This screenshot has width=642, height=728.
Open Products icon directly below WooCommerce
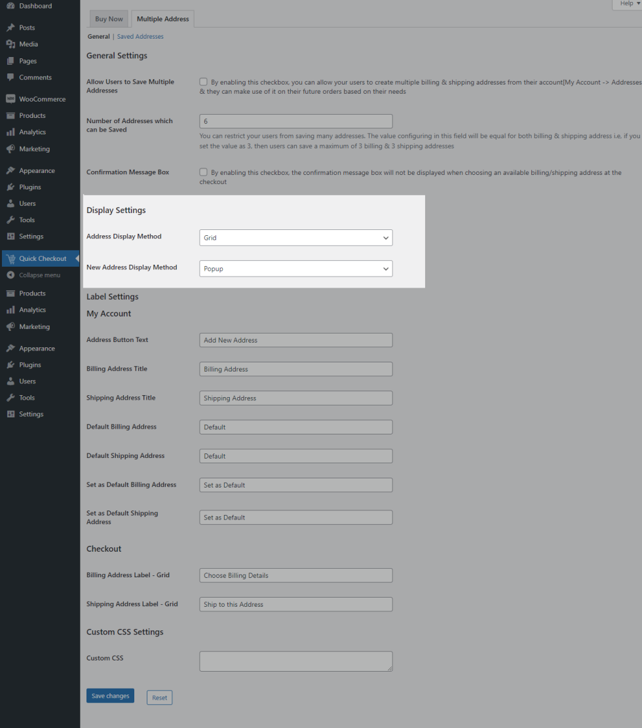(10, 115)
